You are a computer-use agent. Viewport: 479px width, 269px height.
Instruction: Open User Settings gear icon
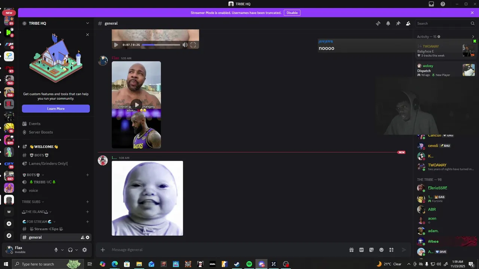tap(85, 250)
